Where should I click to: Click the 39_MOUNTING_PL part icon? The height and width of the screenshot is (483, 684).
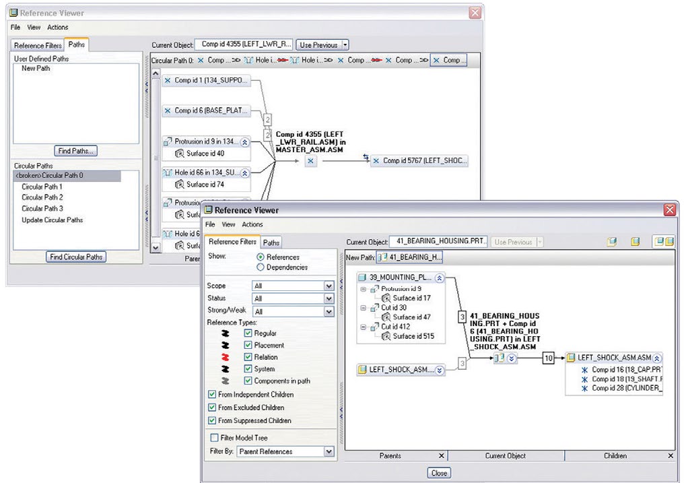pos(362,278)
